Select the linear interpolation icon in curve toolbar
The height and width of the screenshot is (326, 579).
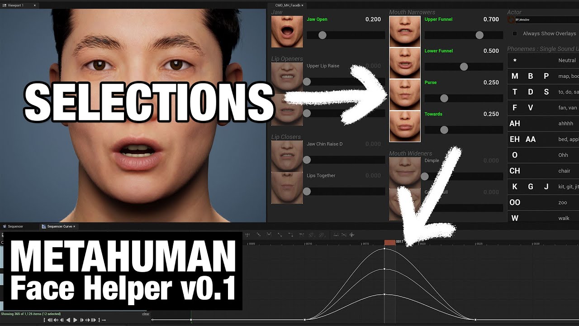pos(280,235)
